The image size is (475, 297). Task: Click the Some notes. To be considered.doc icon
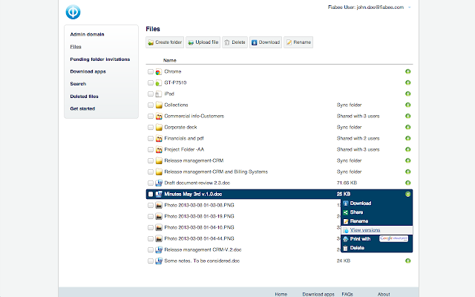(159, 261)
